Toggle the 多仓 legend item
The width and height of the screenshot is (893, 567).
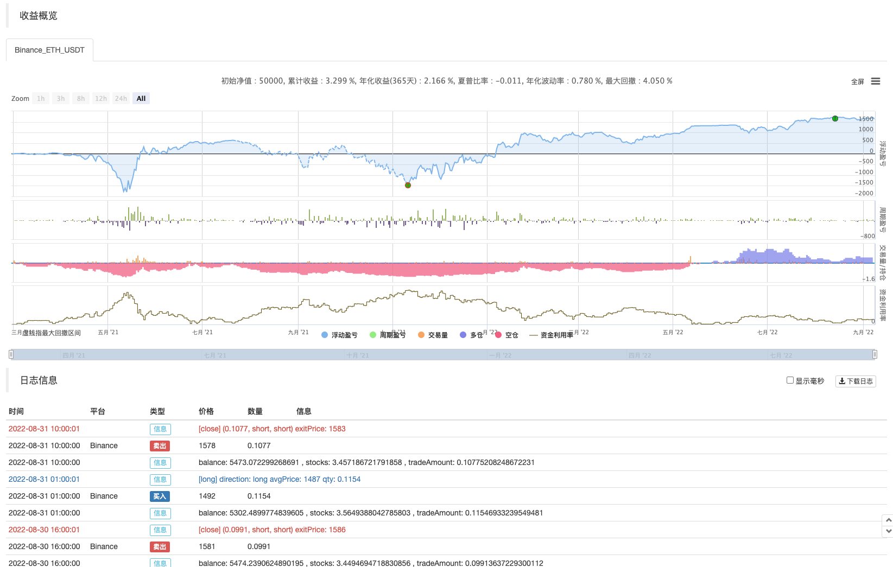(471, 335)
